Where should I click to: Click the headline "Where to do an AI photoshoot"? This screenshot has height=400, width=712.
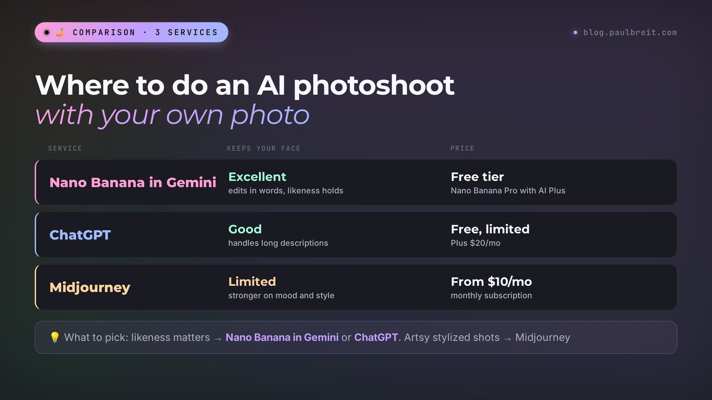pyautogui.click(x=245, y=85)
